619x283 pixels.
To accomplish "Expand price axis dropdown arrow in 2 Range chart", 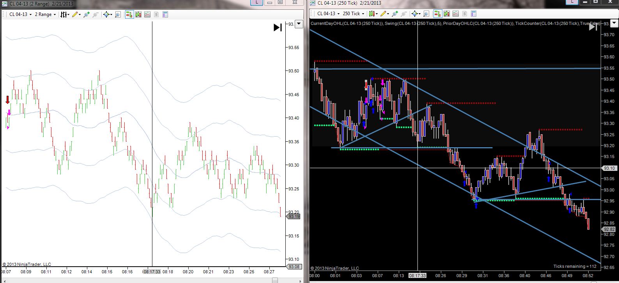I will (x=299, y=24).
